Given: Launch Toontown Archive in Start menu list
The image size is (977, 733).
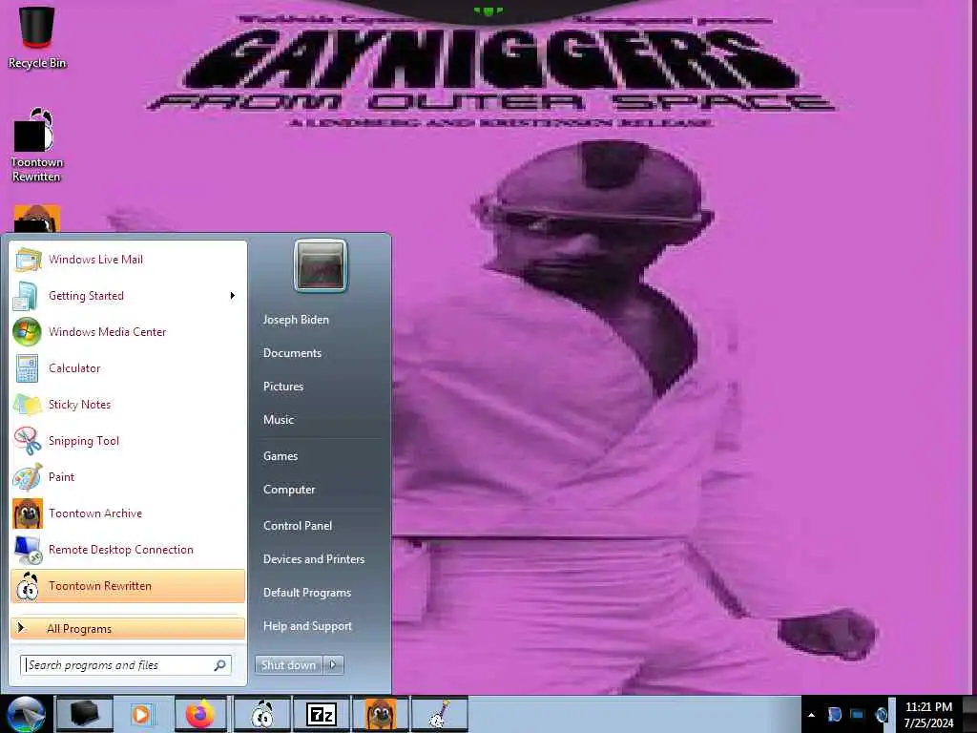Looking at the screenshot, I should tap(128, 513).
